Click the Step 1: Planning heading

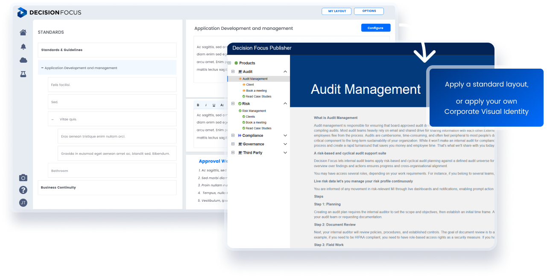click(x=328, y=204)
